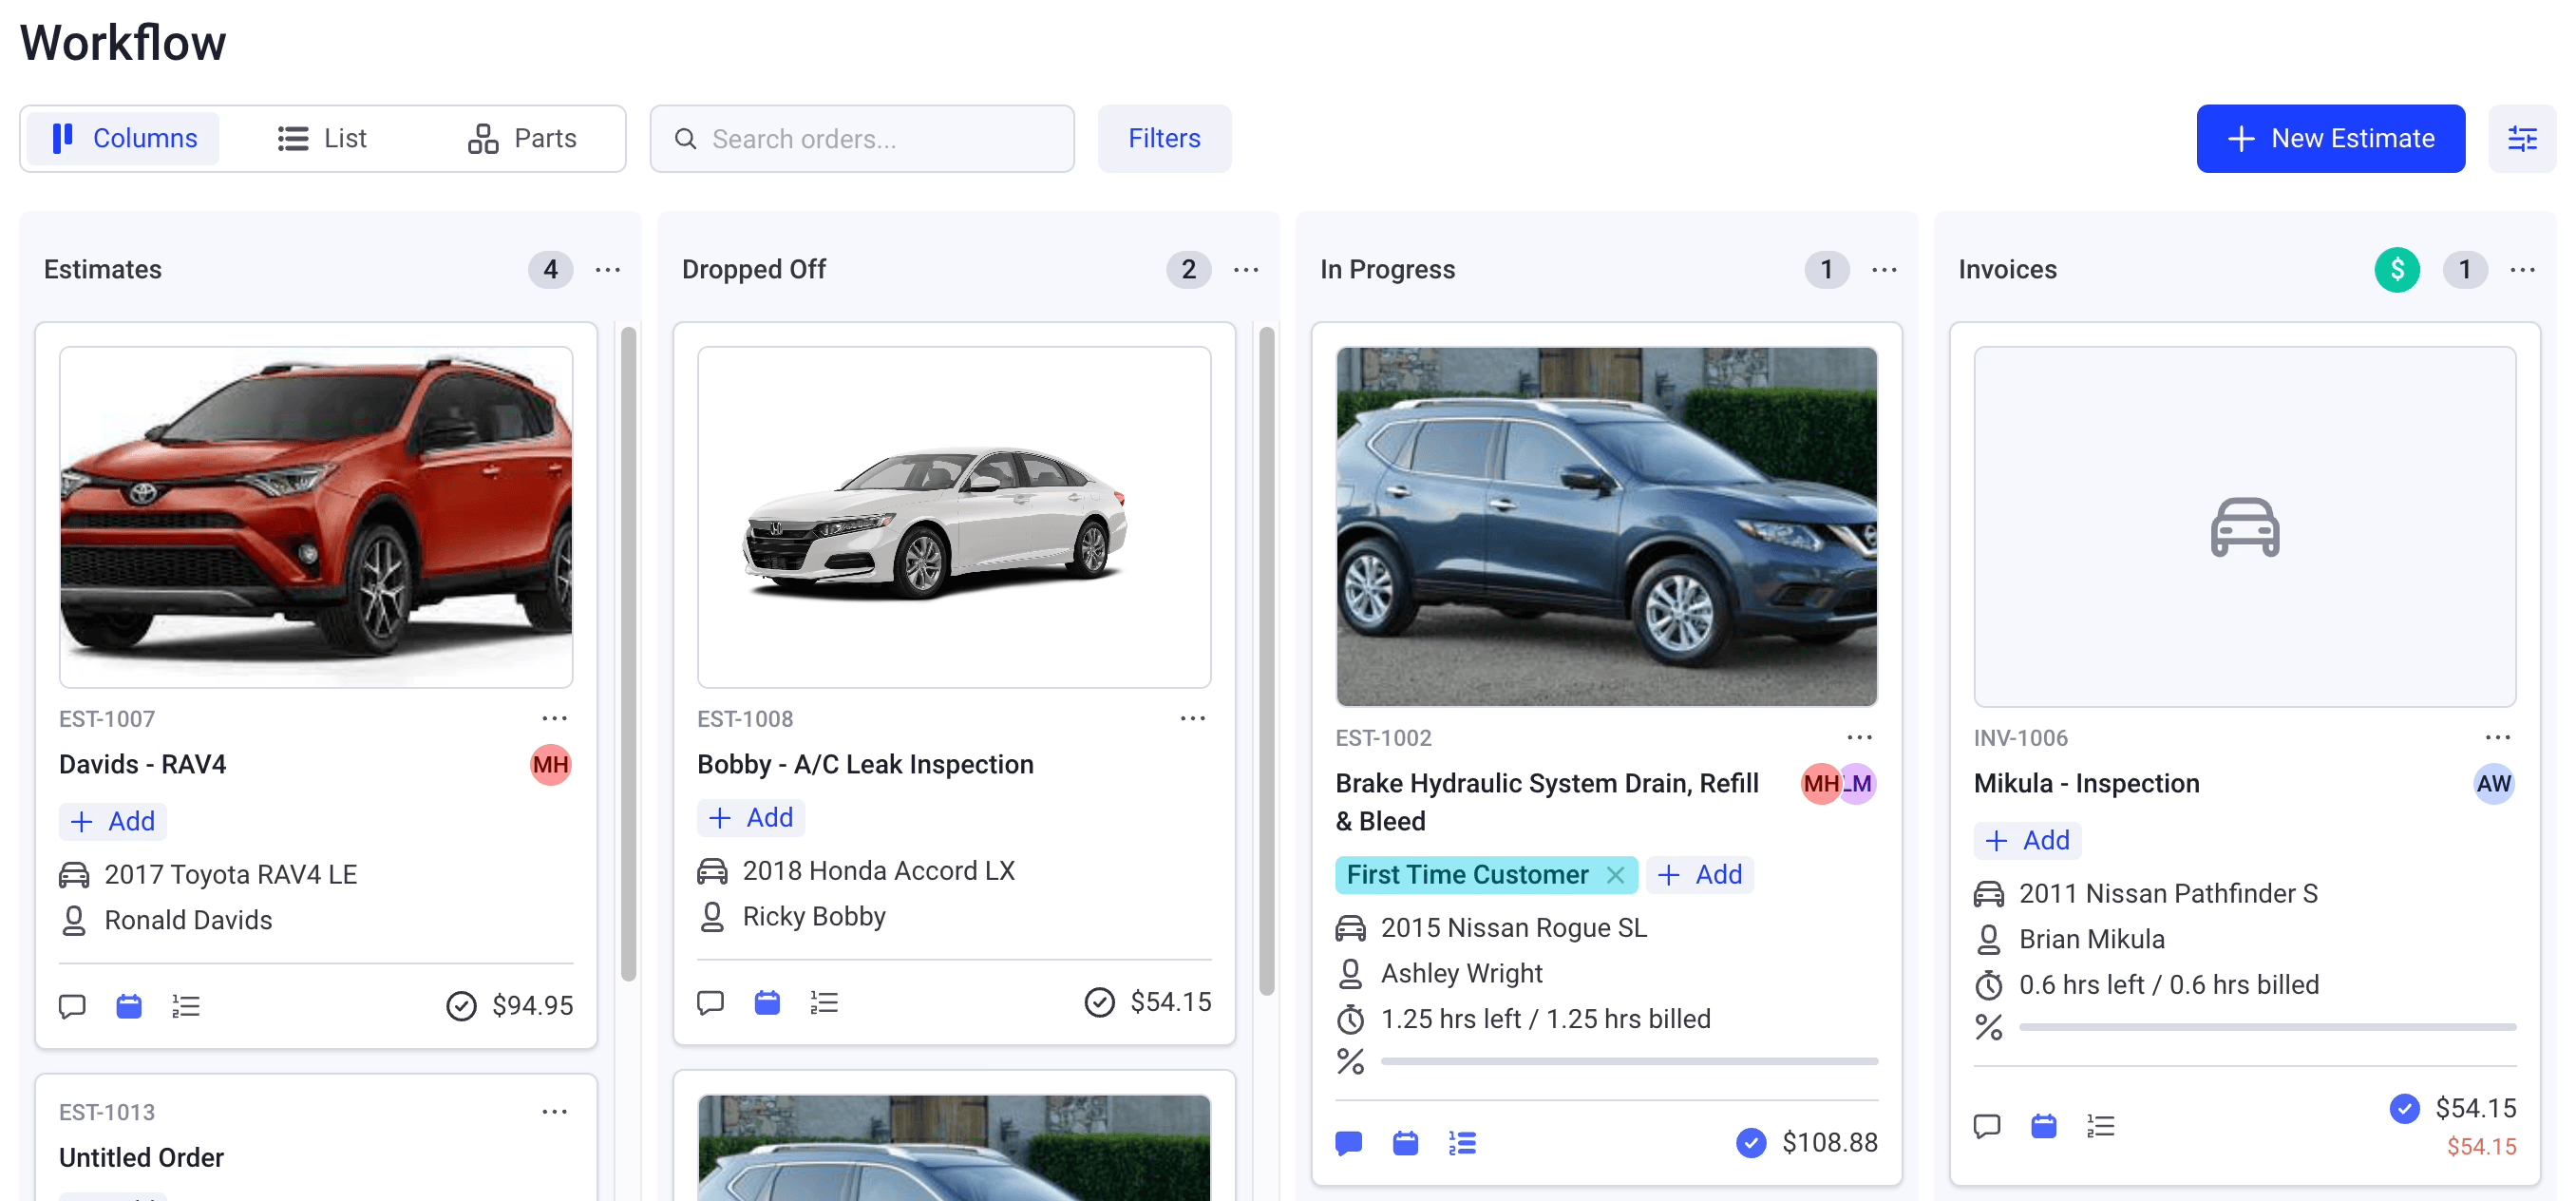Open the filter settings icon at top right
2576x1201 pixels.
click(2522, 138)
